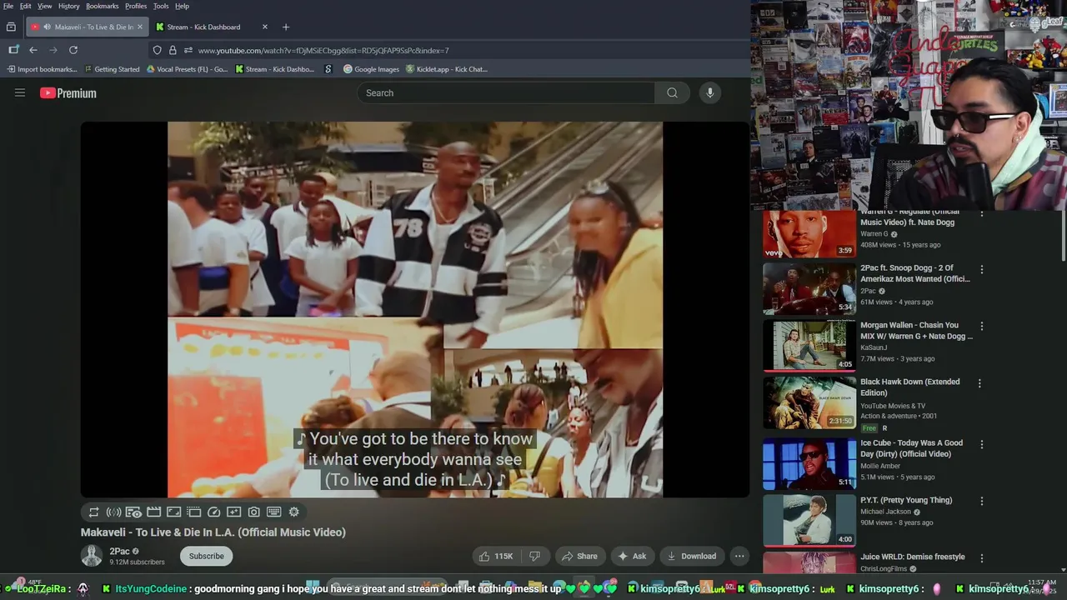This screenshot has width=1067, height=600.
Task: Open options menu for P.Y.T. video
Action: (x=981, y=501)
